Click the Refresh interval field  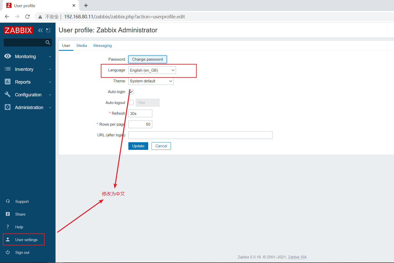pyautogui.click(x=140, y=113)
